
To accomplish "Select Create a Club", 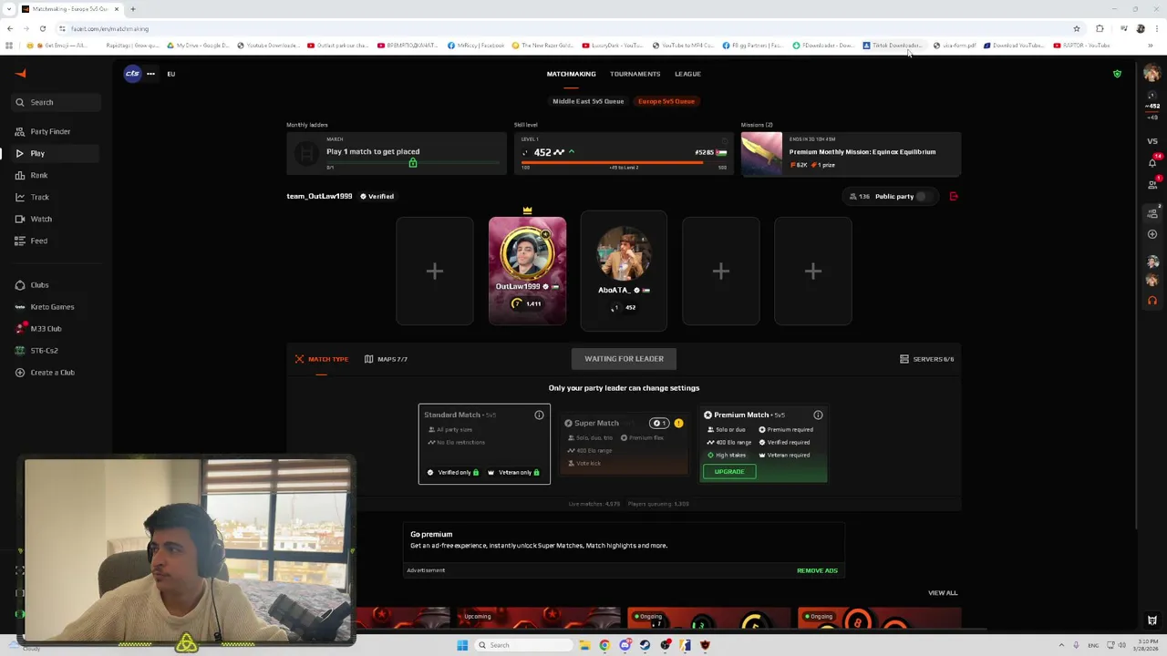I will pos(45,373).
